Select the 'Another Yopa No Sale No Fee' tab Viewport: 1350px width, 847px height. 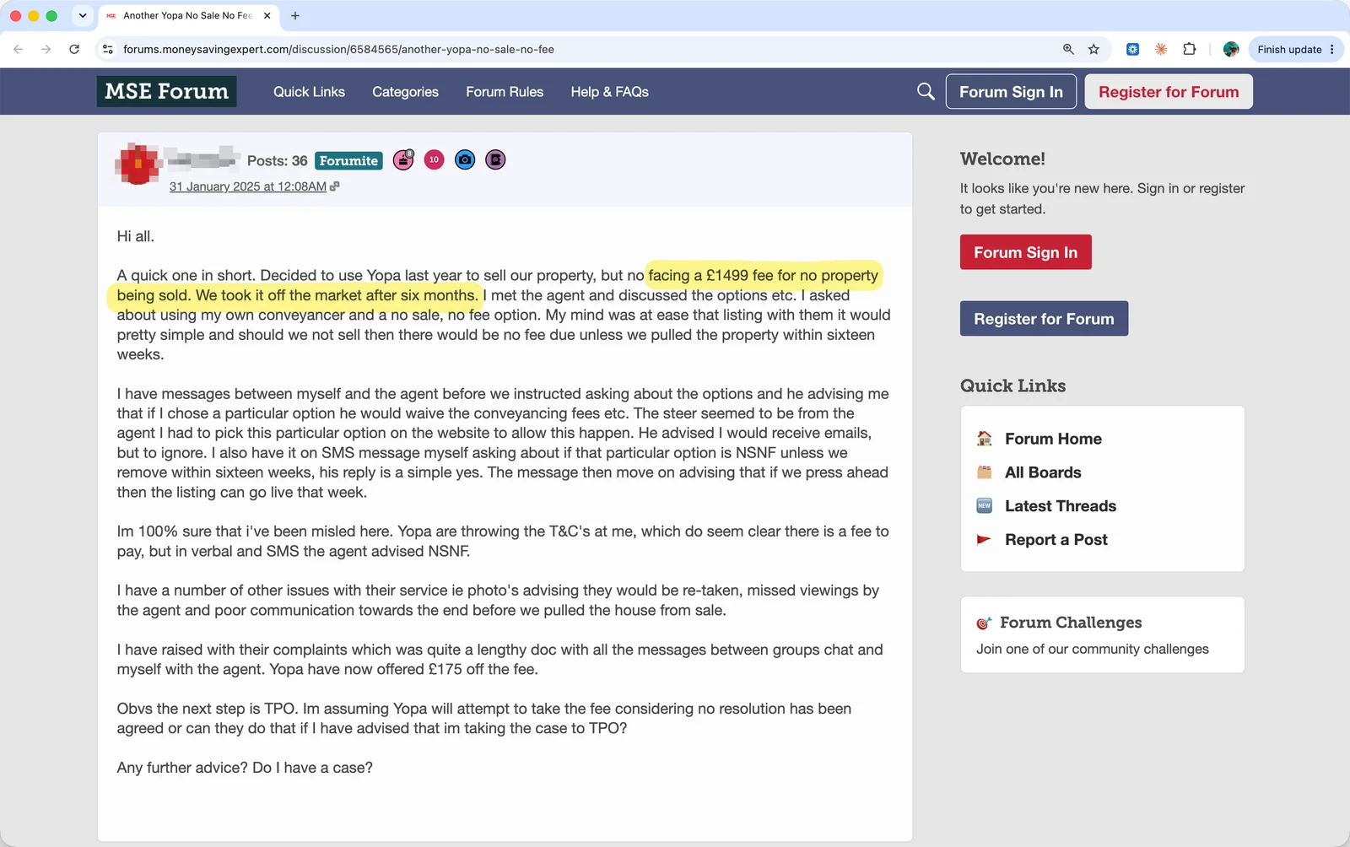[187, 15]
